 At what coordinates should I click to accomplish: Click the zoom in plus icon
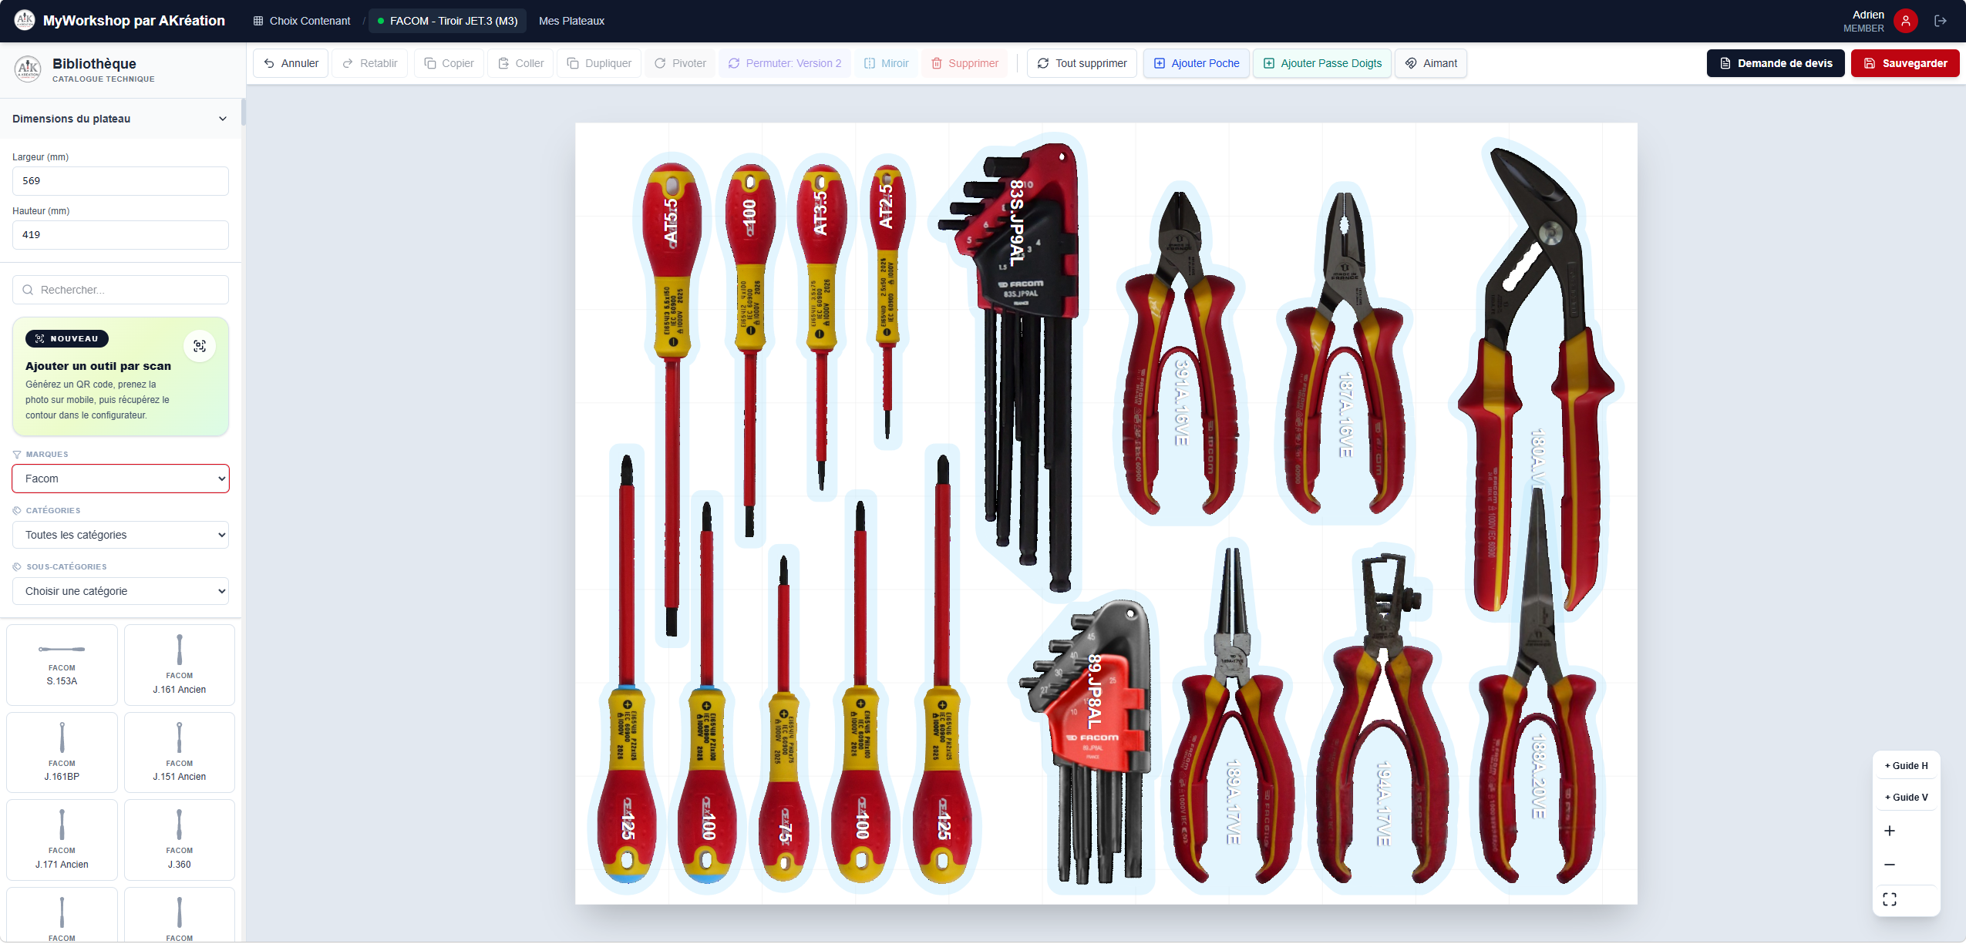tap(1890, 831)
